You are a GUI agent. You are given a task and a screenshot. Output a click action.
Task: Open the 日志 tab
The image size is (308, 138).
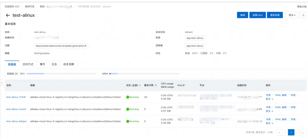(54, 64)
